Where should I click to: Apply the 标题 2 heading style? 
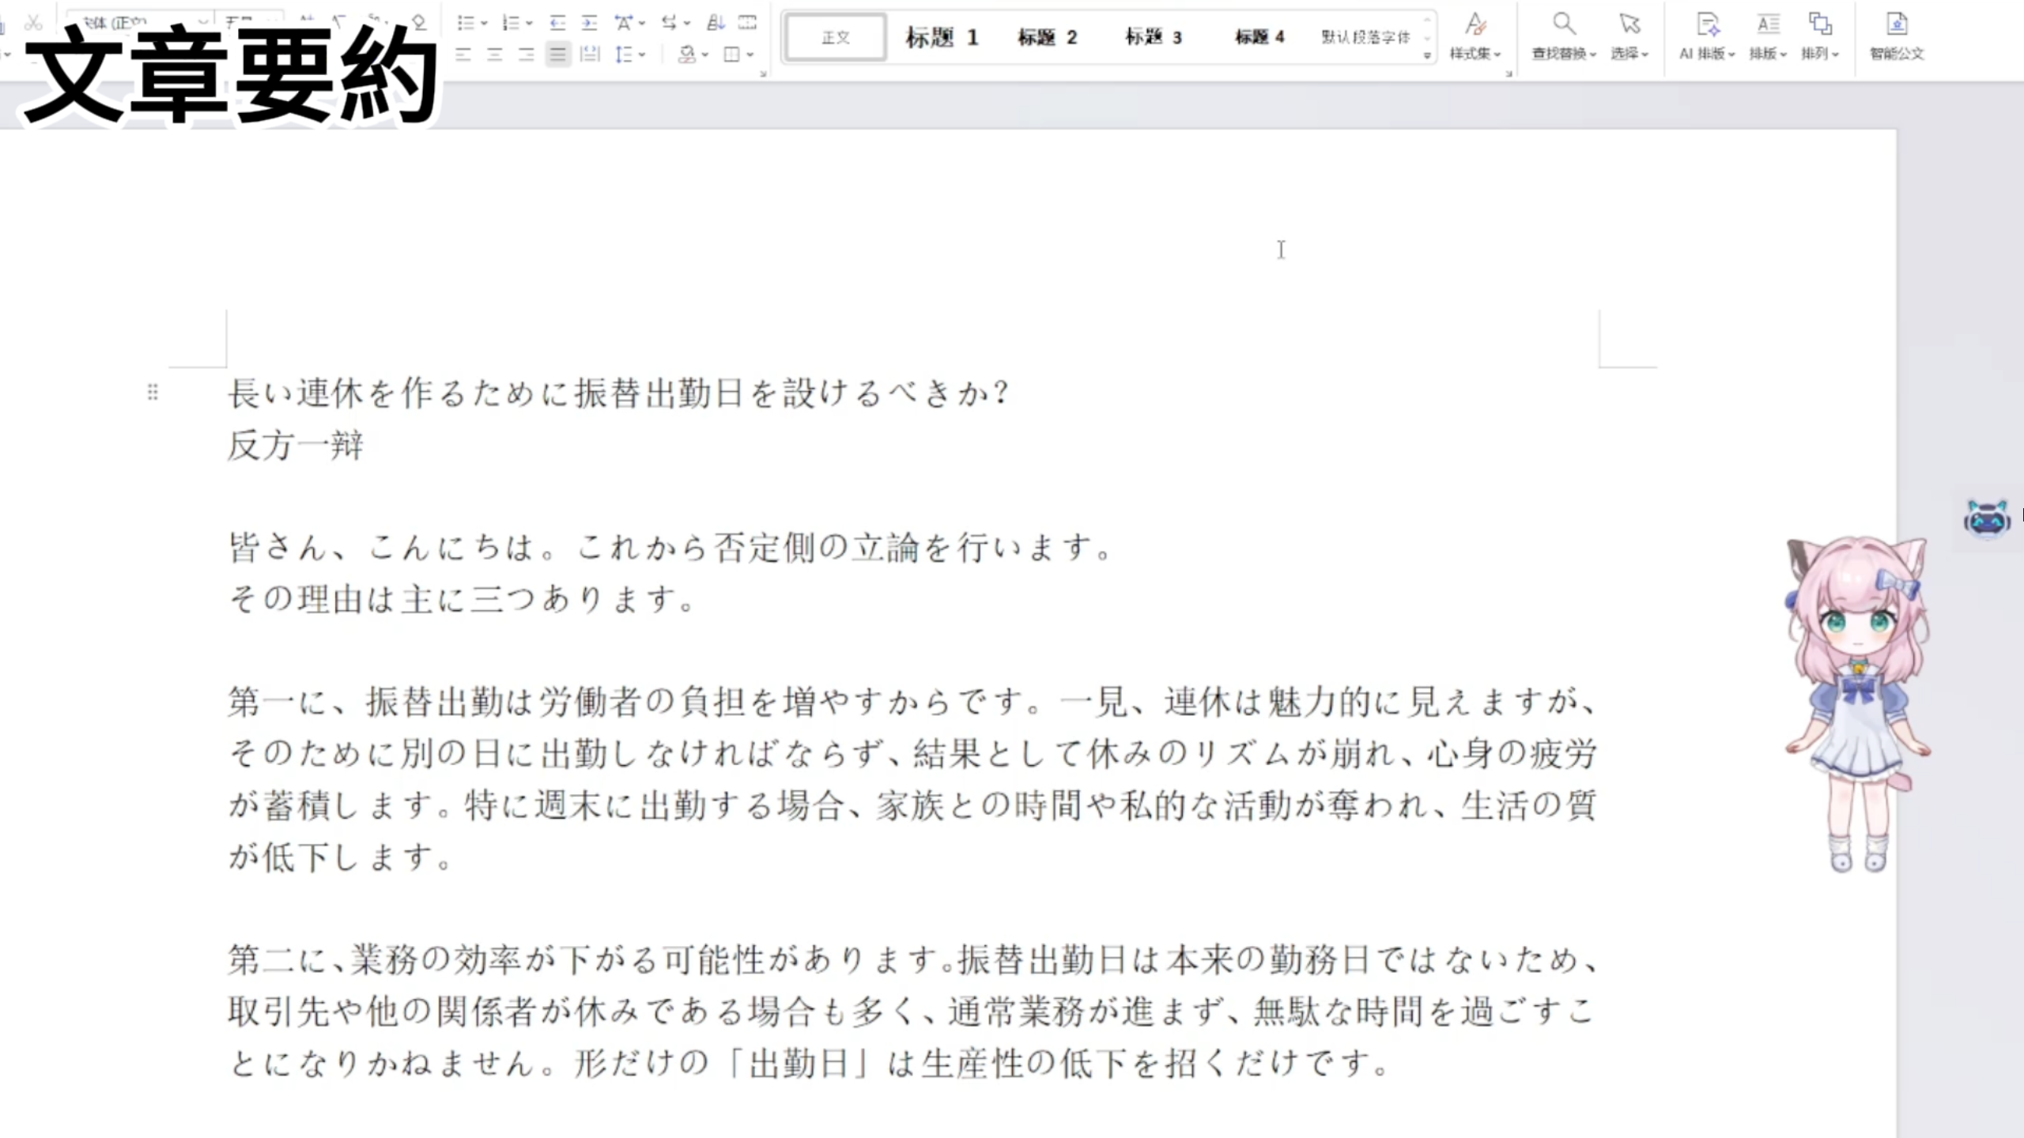[1047, 37]
